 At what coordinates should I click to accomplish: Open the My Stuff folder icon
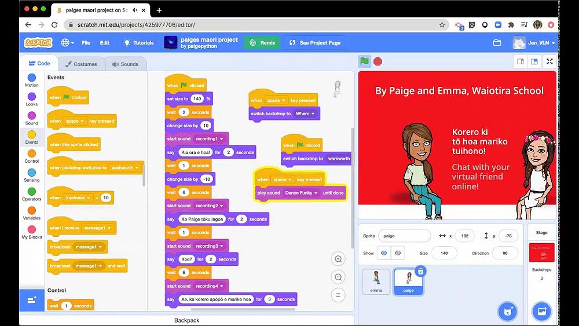pos(497,43)
